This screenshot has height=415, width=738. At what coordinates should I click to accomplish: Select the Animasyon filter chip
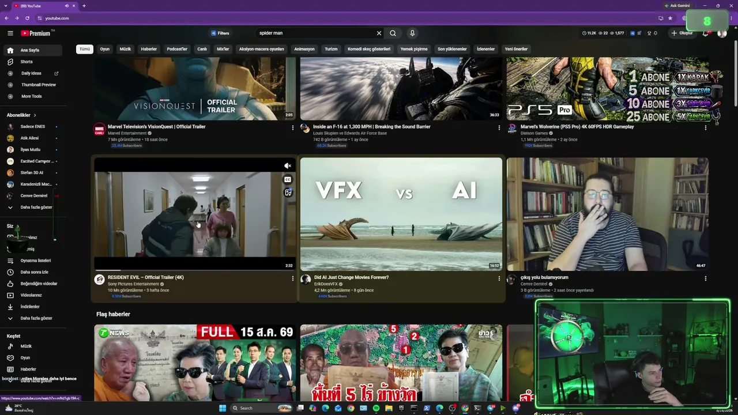(x=304, y=49)
